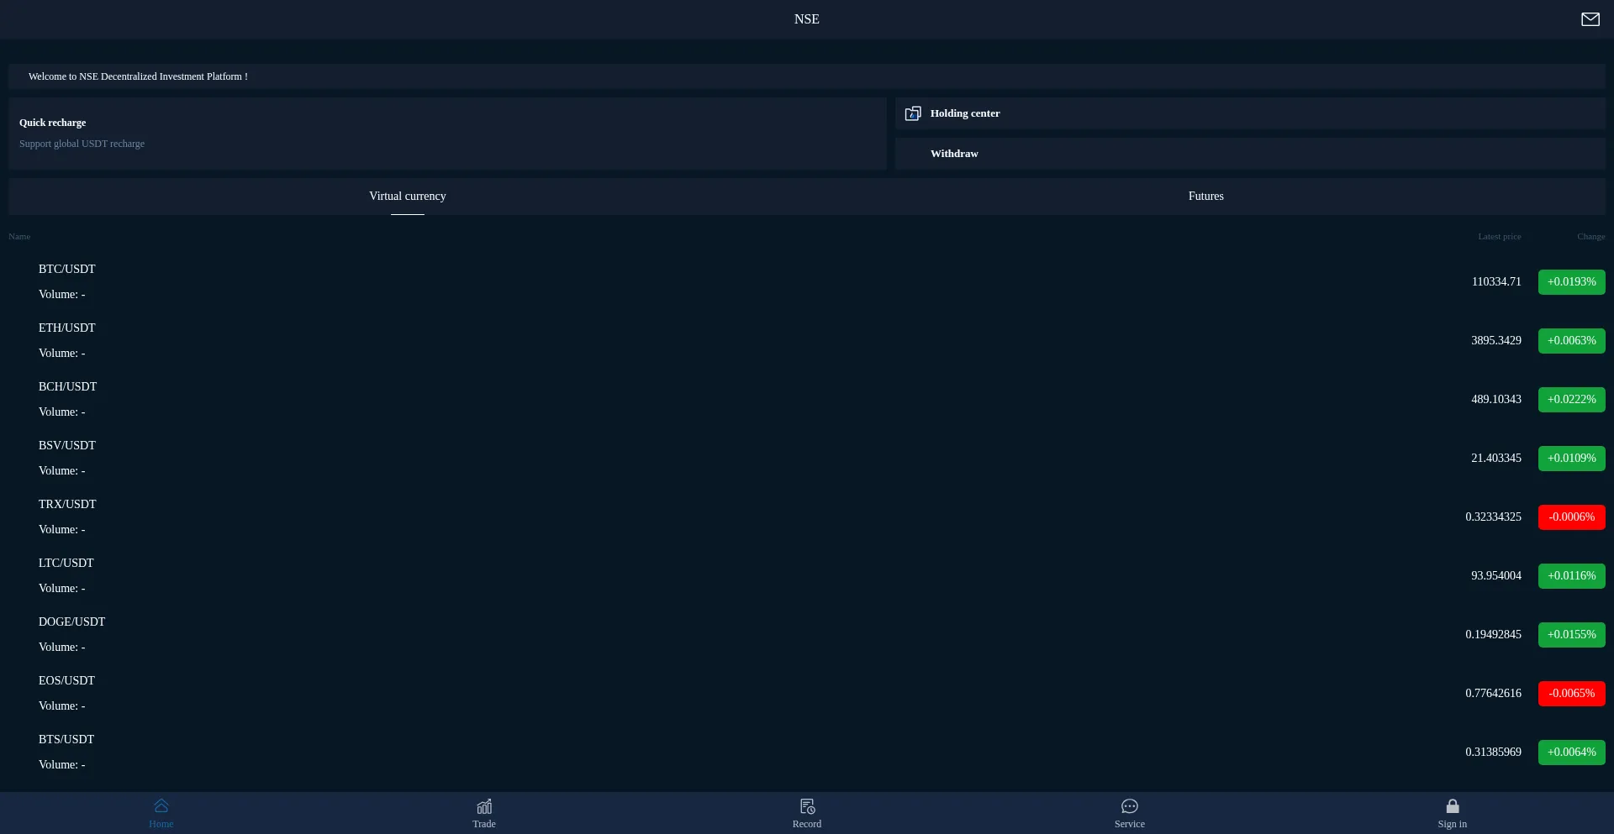Viewport: 1614px width, 834px height.
Task: Open the Record icon
Action: click(807, 806)
